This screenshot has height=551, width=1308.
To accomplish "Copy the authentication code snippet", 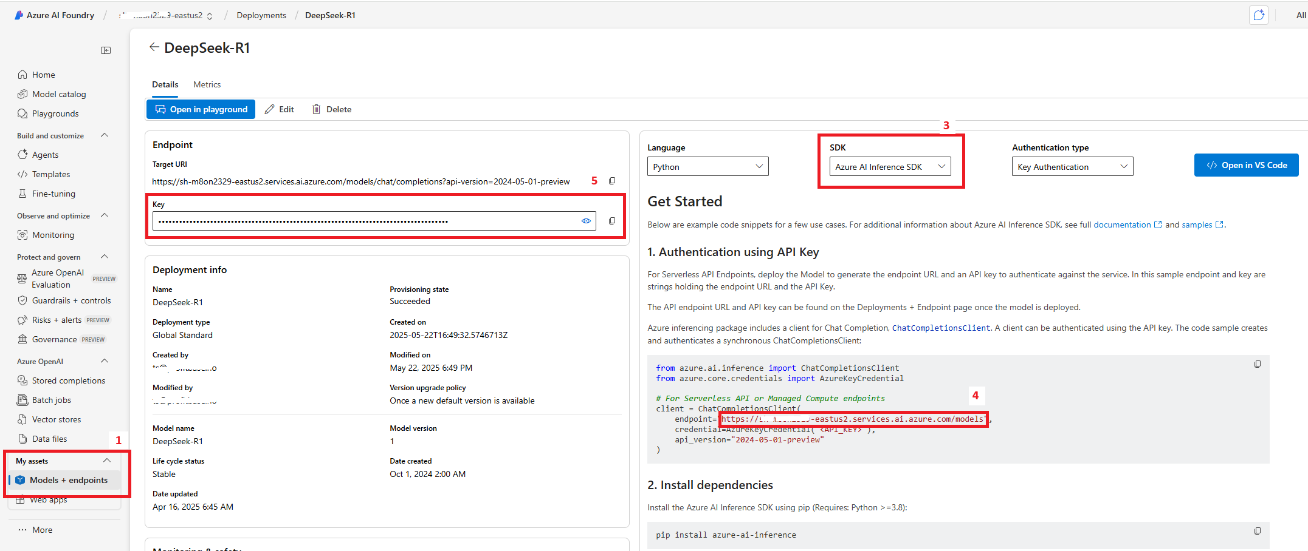I will point(1258,364).
